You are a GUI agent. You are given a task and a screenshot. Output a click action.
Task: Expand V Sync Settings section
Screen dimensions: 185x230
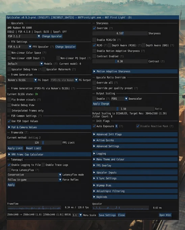135,178
